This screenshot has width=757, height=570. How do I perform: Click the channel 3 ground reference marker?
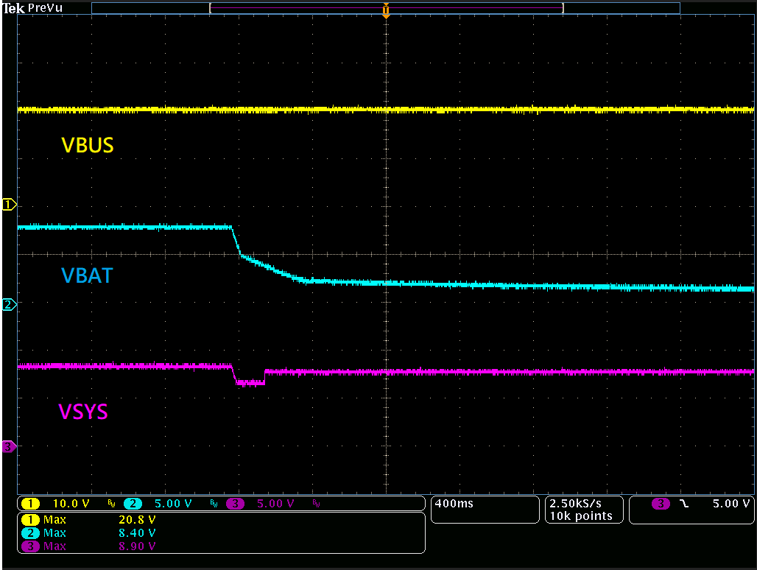[x=9, y=446]
